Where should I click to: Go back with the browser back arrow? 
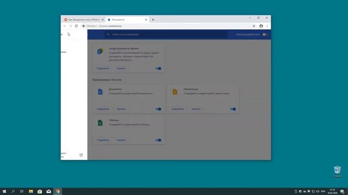[x=65, y=26]
